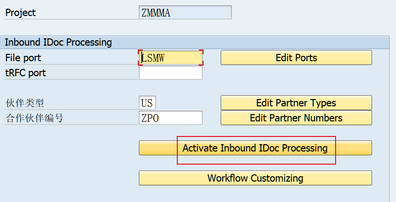Click the Edit Ports button
The image size is (396, 202).
pos(296,58)
